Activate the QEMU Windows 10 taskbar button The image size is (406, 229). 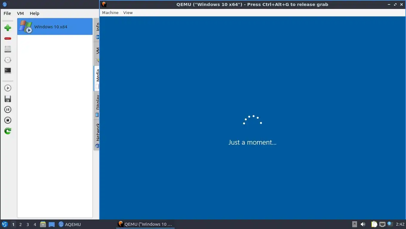coord(145,224)
